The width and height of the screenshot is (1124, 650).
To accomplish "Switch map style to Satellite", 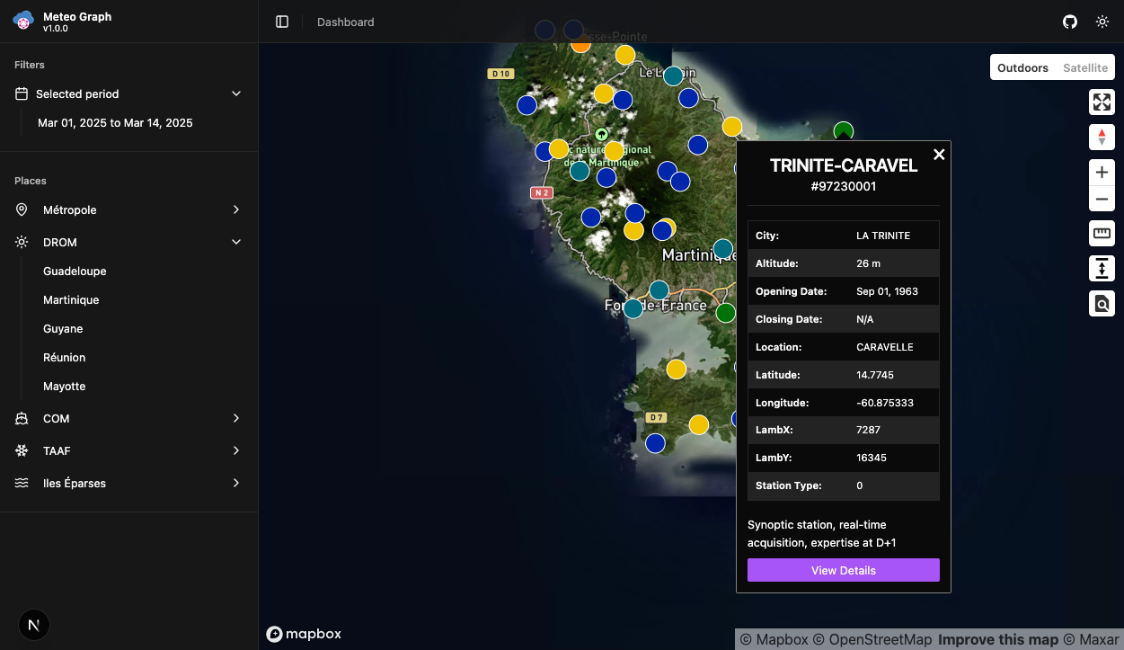I will (x=1085, y=67).
